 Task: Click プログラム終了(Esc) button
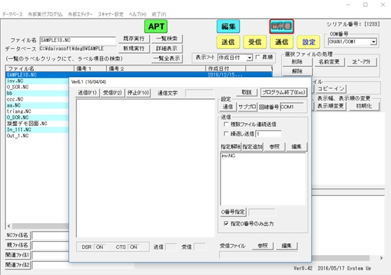(283, 92)
